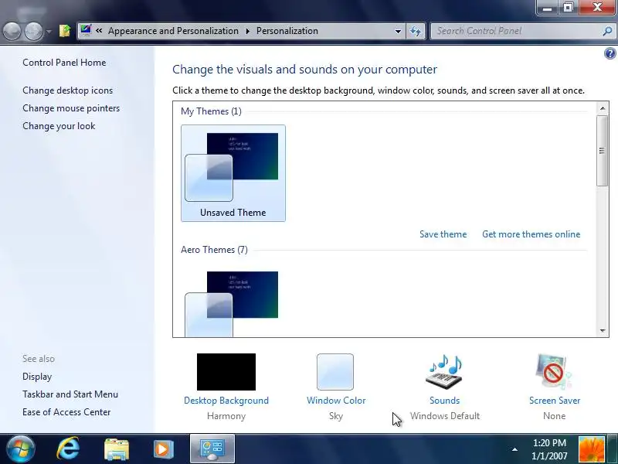Open Display under See also

(x=37, y=377)
